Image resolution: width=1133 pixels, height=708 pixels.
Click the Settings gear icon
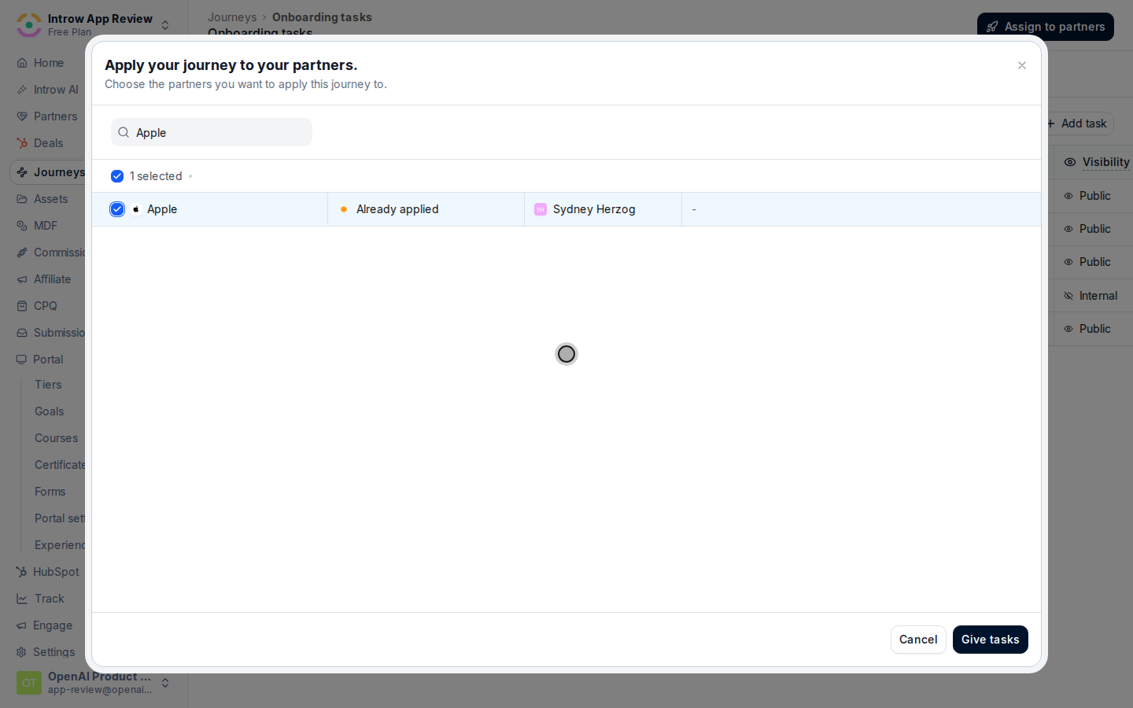(x=21, y=652)
